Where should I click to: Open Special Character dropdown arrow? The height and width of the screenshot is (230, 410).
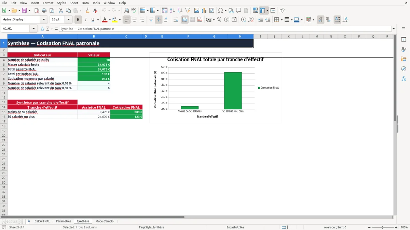[x=226, y=11]
